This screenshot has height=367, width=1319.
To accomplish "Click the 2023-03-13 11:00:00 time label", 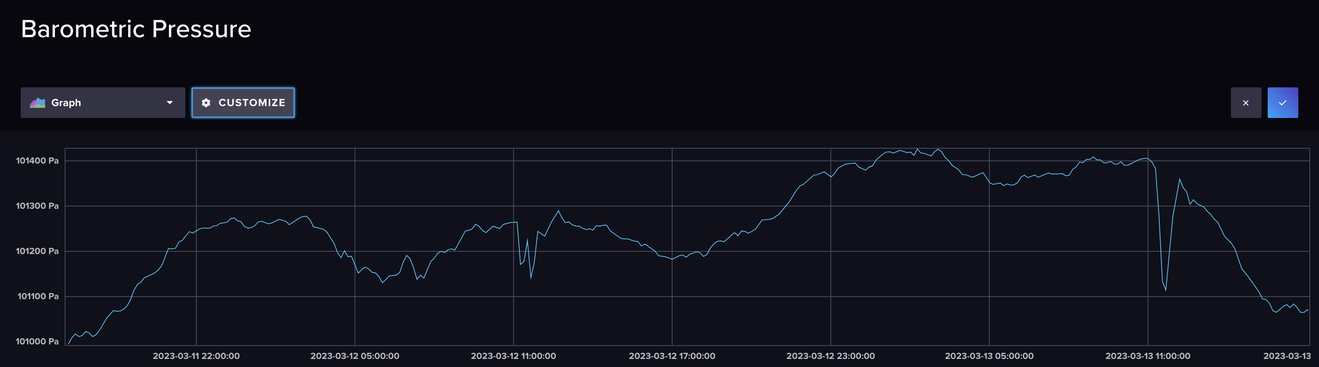I will [x=1147, y=356].
